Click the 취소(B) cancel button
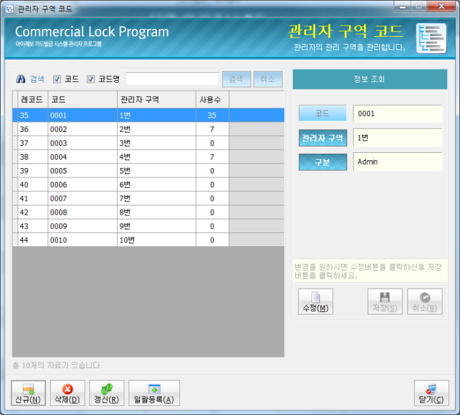This screenshot has width=460, height=415. (425, 301)
